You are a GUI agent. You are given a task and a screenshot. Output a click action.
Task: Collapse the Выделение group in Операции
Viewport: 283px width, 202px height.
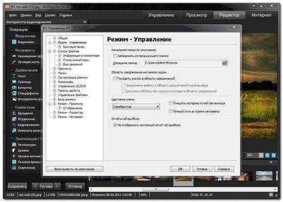click(12, 36)
